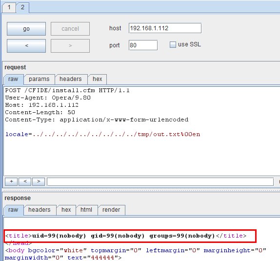The image size is (280, 261).
Task: Find previous match with search < button
Action: pyautogui.click(x=25, y=181)
